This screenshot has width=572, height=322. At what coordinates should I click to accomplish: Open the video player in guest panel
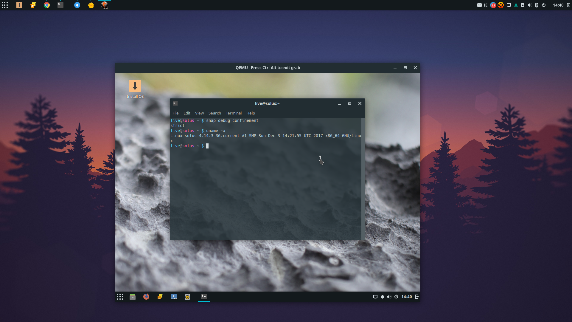(174, 297)
